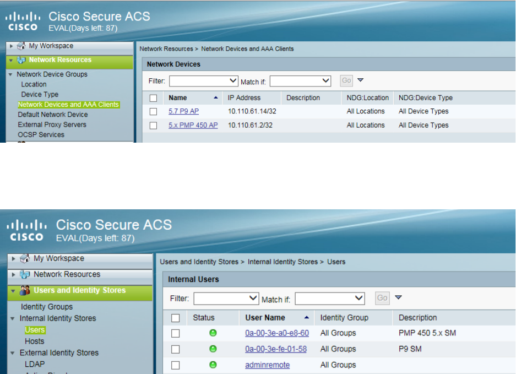Collapse Network Device Groups tree node
Viewport: 516px width, 374px height.
[x=10, y=74]
